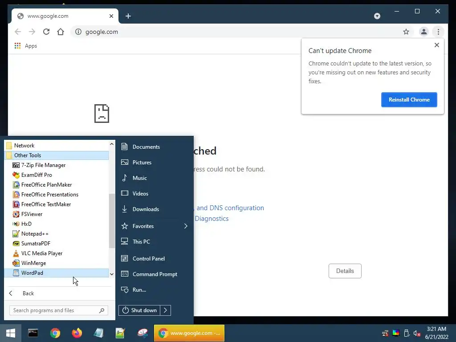Viewport: 456px width, 342px height.
Task: Click the muted volume tray icon
Action: [x=417, y=333]
